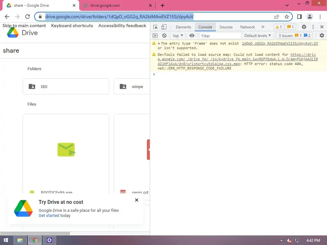Open Accessibility feedback link
327x245 pixels.
(x=122, y=26)
